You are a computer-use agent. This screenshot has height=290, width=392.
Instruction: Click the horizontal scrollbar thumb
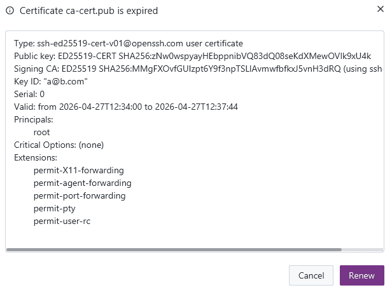174,249
